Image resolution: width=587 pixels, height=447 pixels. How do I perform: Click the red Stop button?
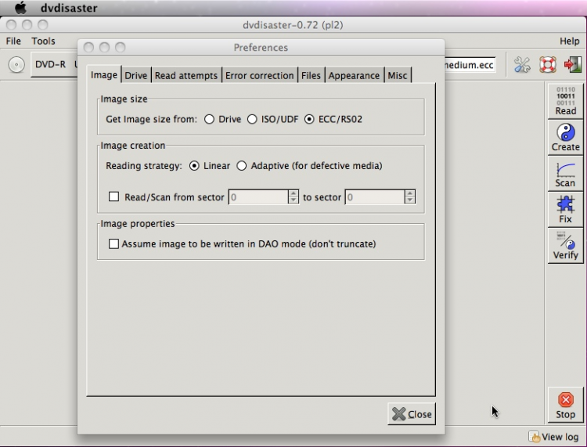[565, 405]
